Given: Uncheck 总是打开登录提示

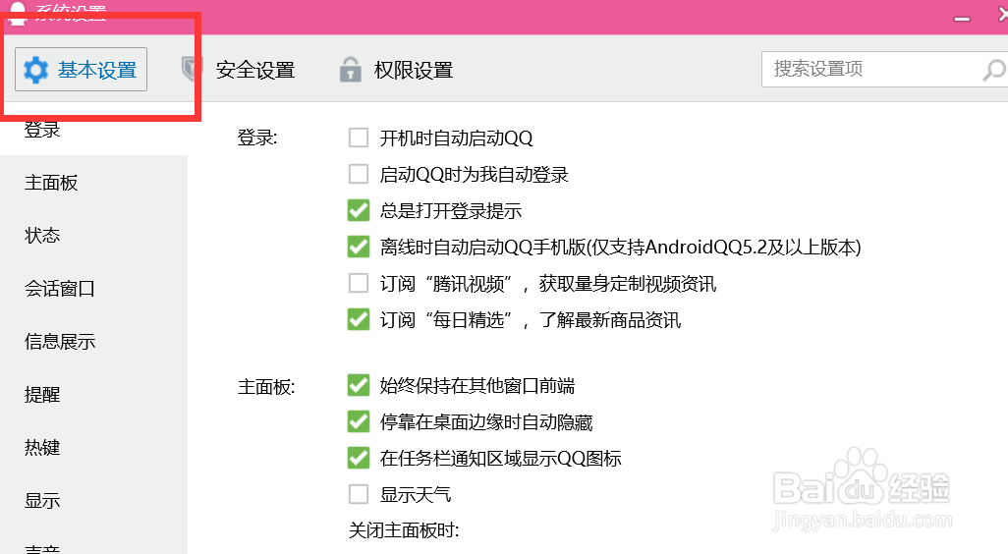Looking at the screenshot, I should 358,210.
